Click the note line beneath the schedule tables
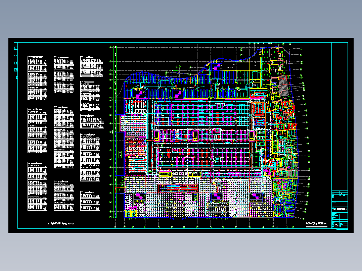The width and height of the screenshot is (362, 271). coord(61,223)
